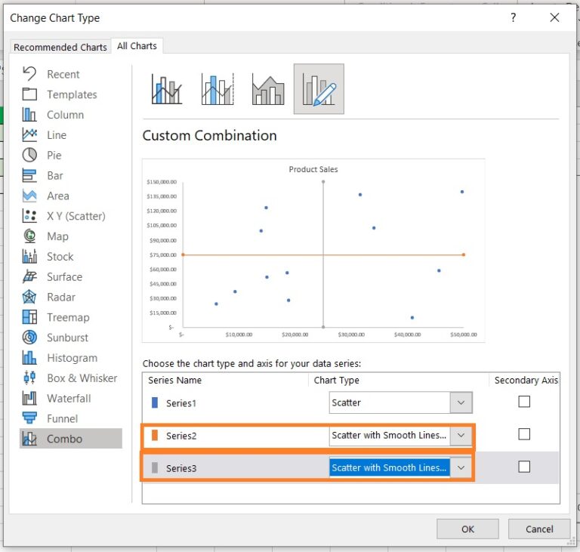
Task: Open Series2 chart type dropdown arrow
Action: pos(461,435)
